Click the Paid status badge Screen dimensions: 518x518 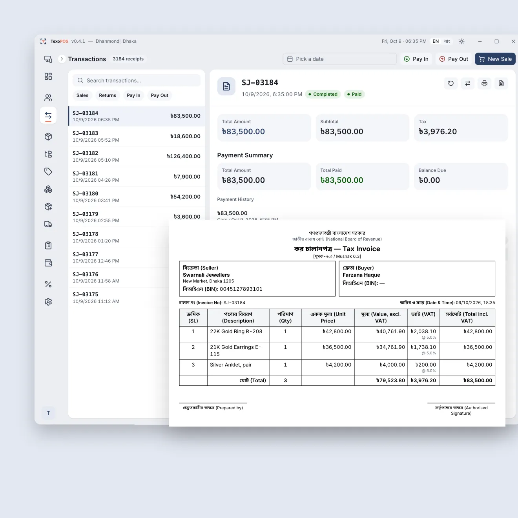354,94
